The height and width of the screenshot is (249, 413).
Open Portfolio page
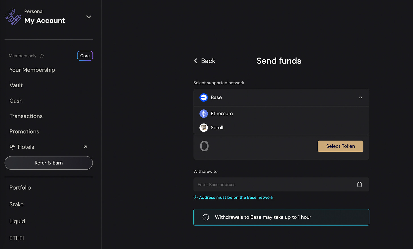[x=20, y=188]
